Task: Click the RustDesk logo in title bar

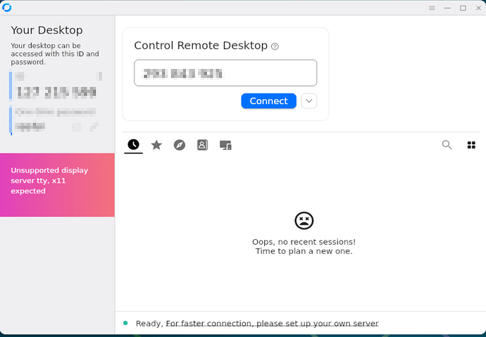Action: (7, 8)
